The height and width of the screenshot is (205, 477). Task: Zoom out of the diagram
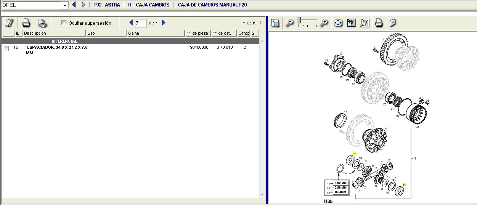(x=290, y=23)
